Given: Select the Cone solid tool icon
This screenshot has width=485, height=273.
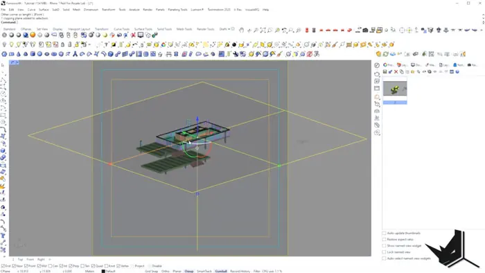Looking at the screenshot, I should 19,54.
